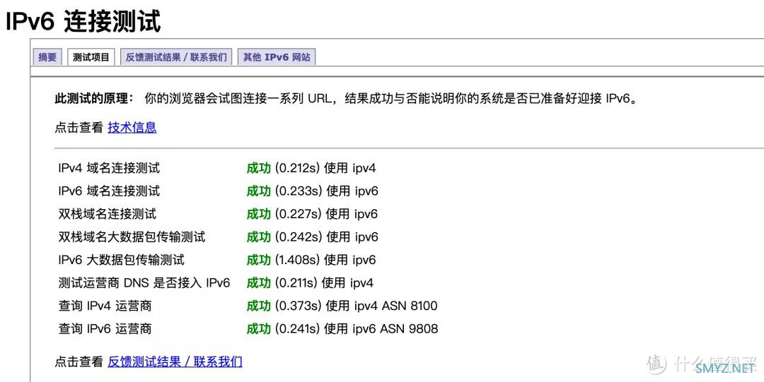Click the IPv6 连接测试 page heading

tap(83, 21)
